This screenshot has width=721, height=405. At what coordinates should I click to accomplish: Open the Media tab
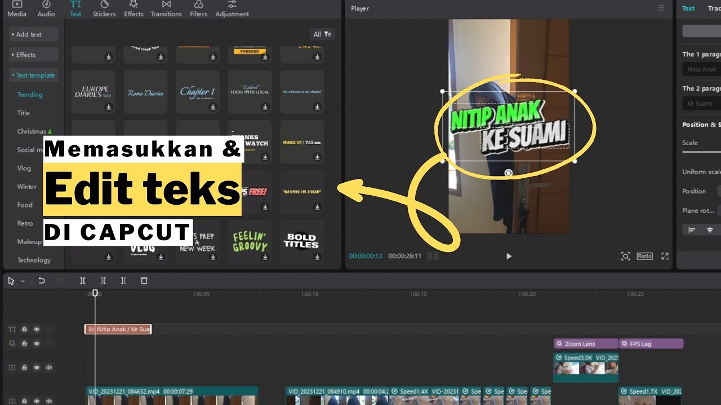[17, 9]
